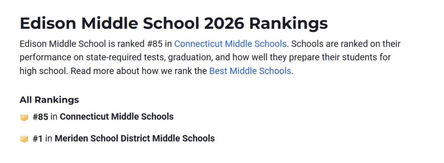Follow the Best Middle Schools link
The width and height of the screenshot is (444, 163).
point(250,71)
